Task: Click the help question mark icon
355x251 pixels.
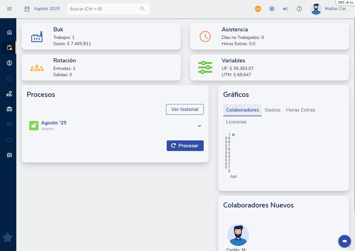Action: pyautogui.click(x=299, y=9)
